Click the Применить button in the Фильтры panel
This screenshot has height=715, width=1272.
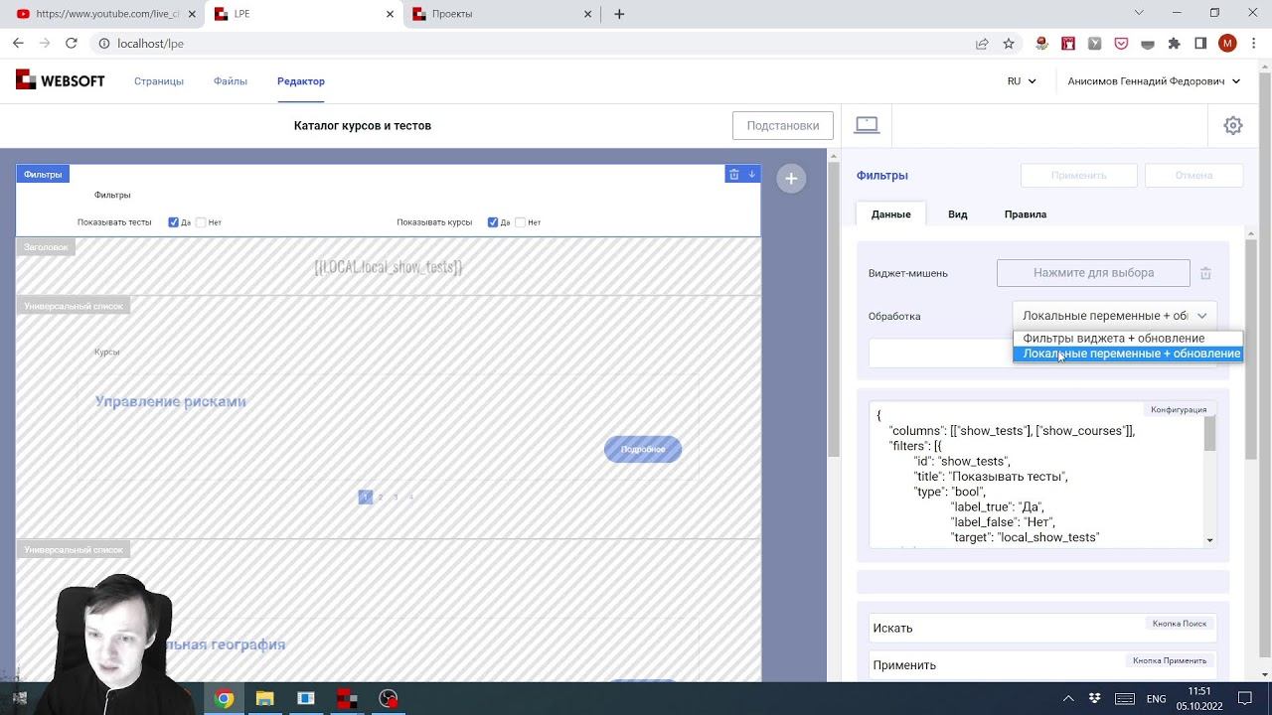tap(1078, 176)
